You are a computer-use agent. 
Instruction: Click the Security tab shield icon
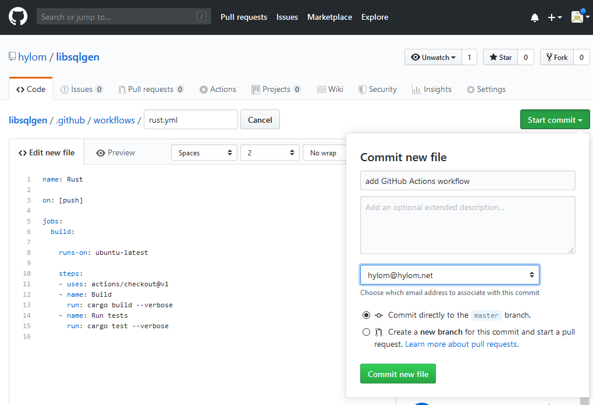tap(363, 90)
